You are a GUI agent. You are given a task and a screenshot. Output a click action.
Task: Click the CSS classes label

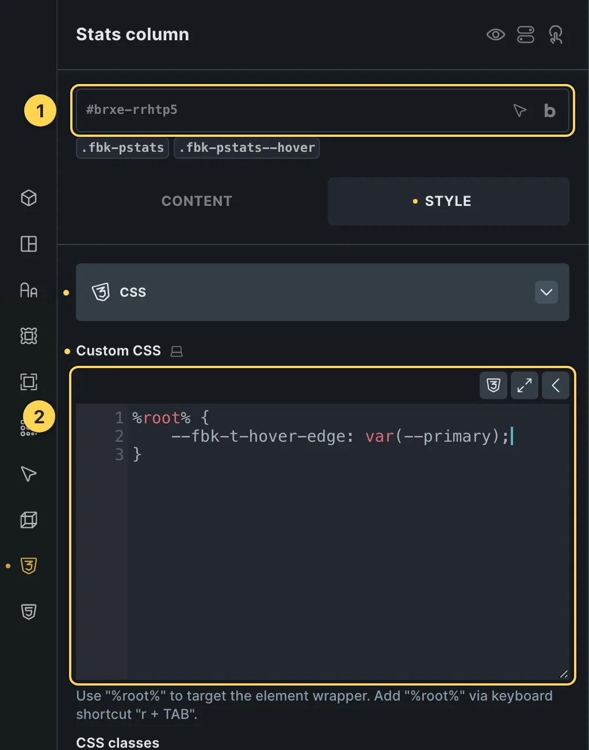[117, 743]
